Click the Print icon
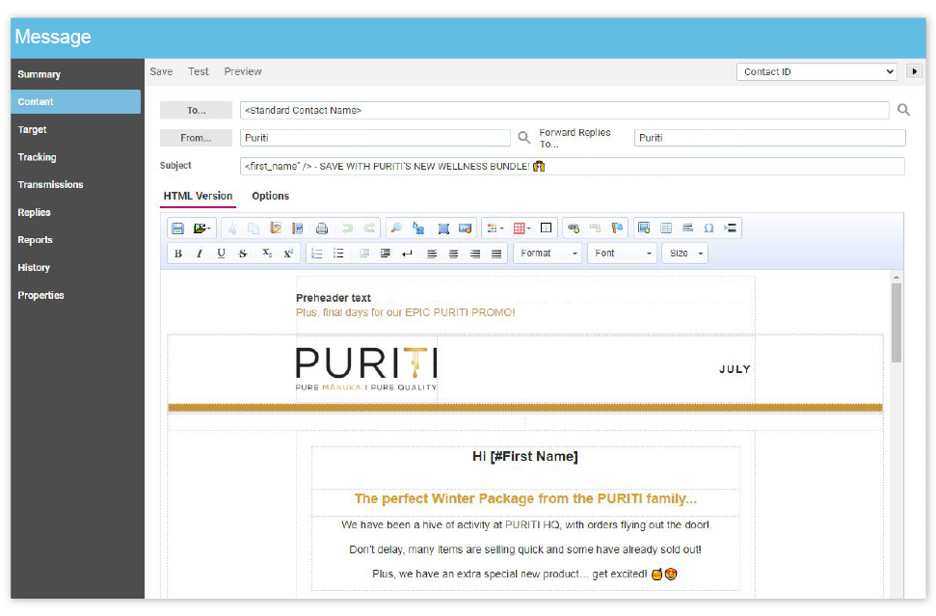This screenshot has width=936, height=616. (322, 228)
